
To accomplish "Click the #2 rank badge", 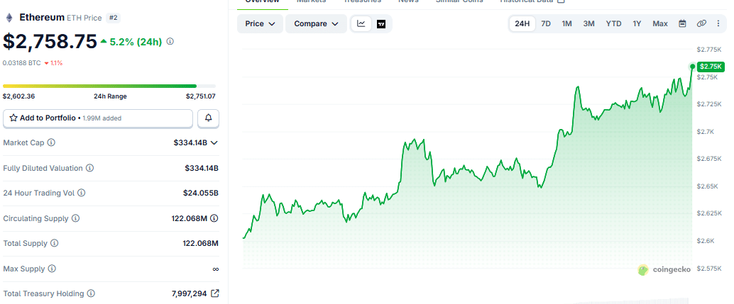I will [x=113, y=18].
